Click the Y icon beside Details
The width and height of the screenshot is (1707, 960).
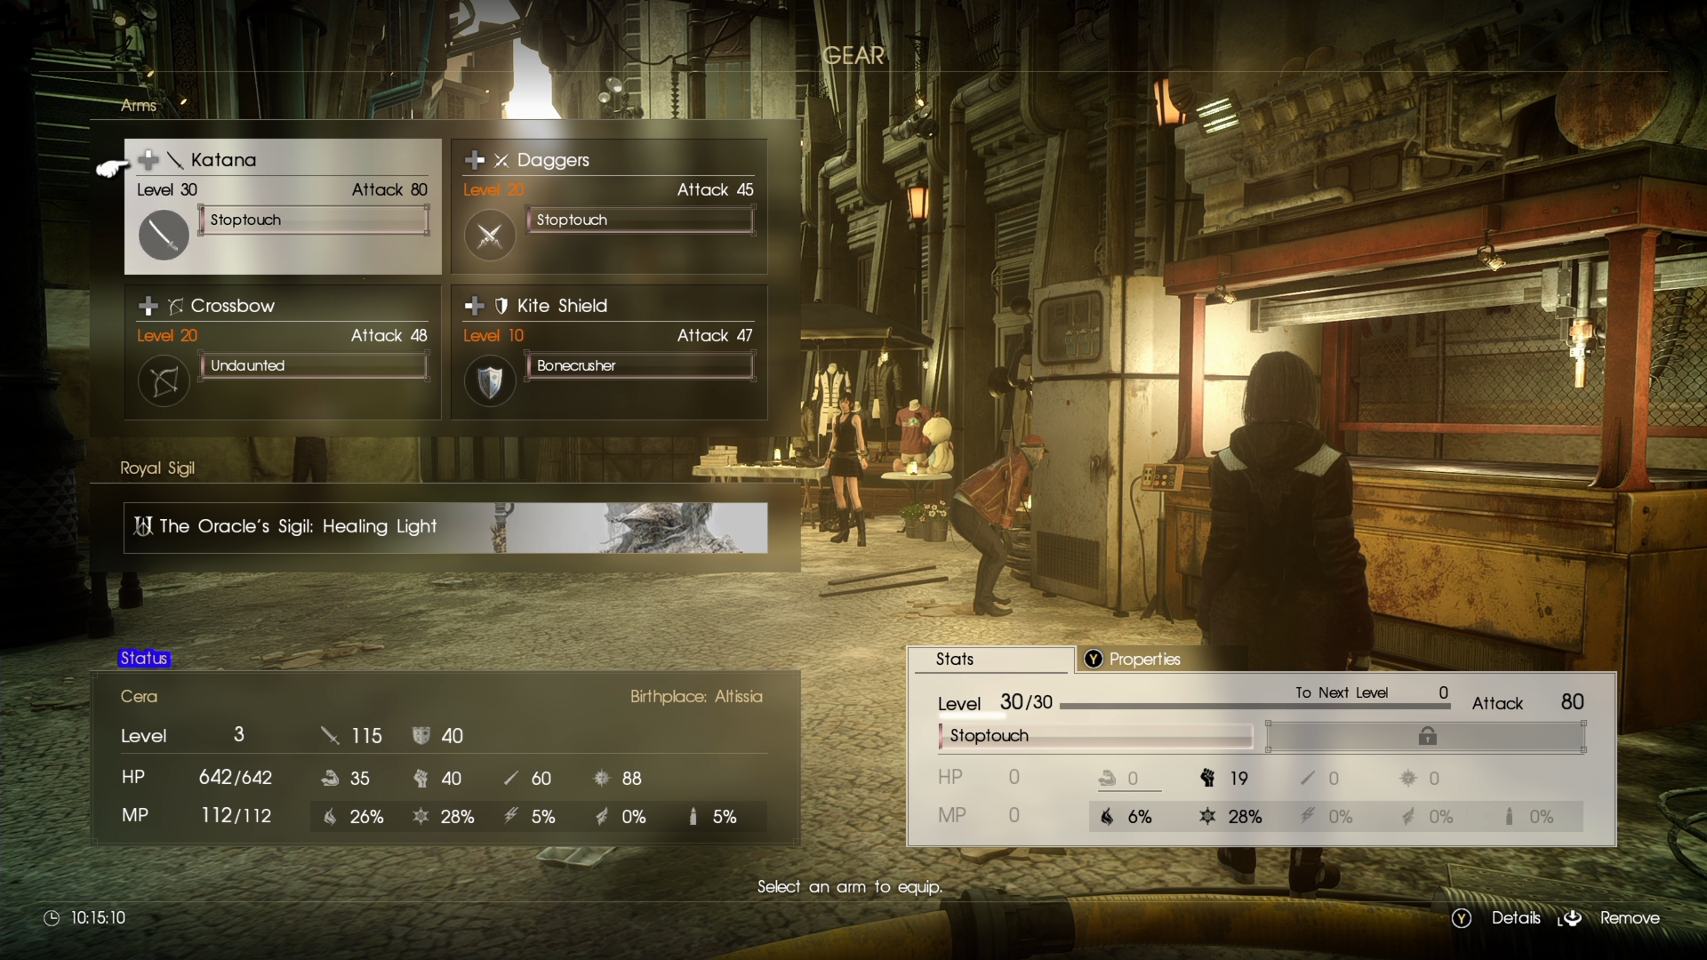(1462, 918)
